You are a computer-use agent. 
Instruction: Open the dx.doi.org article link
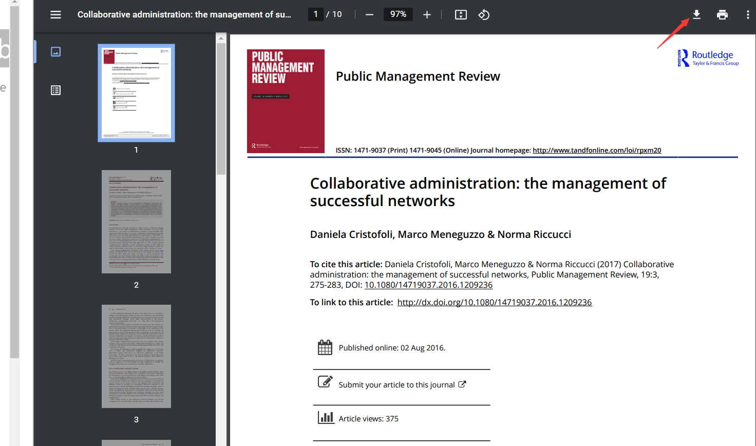494,303
